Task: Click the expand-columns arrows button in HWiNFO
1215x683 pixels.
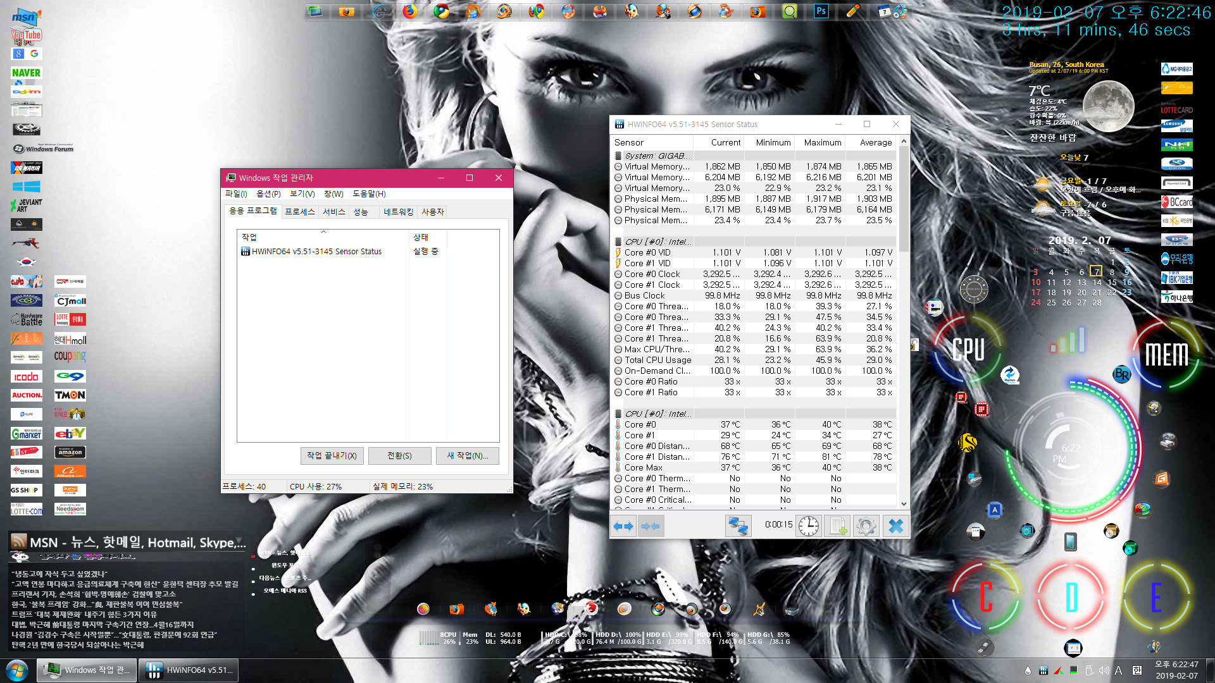Action: (623, 526)
